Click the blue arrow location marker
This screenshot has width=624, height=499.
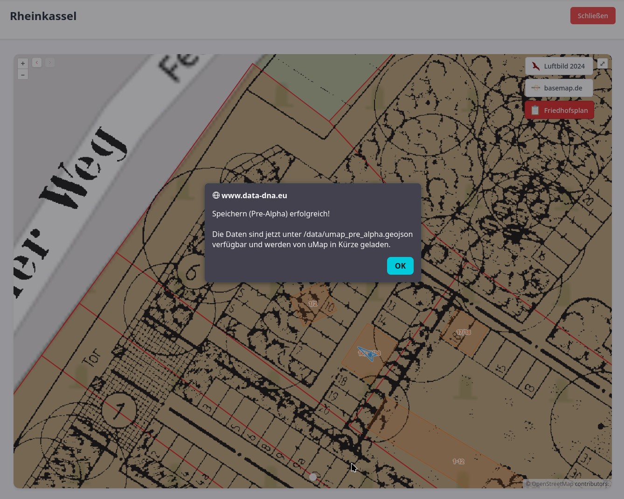click(368, 353)
